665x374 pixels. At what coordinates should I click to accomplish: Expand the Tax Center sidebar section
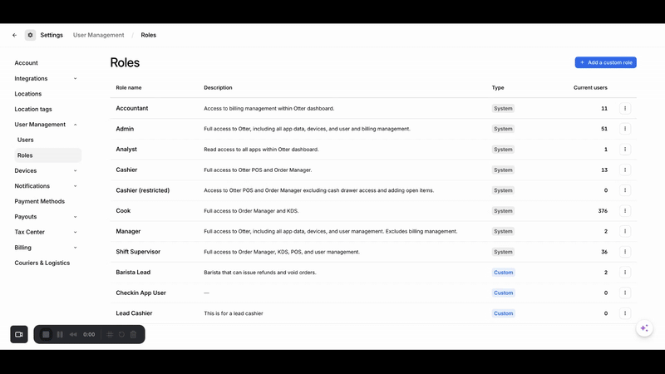coord(75,232)
